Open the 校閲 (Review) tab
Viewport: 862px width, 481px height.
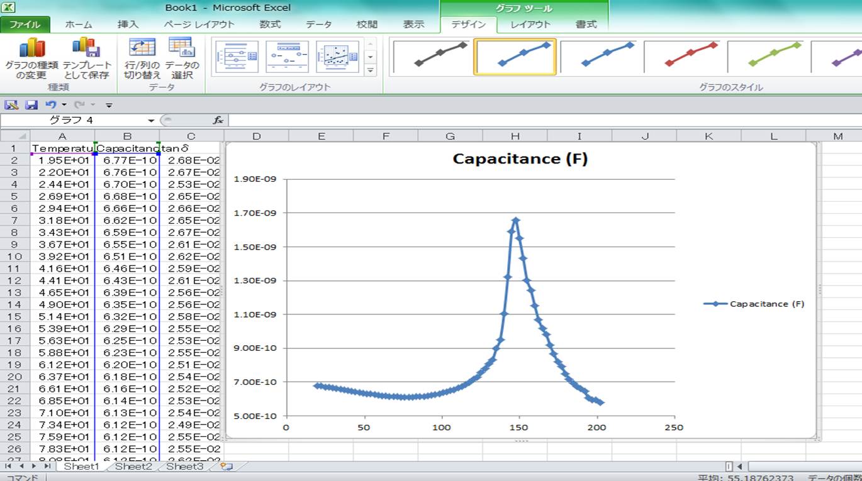click(x=367, y=25)
